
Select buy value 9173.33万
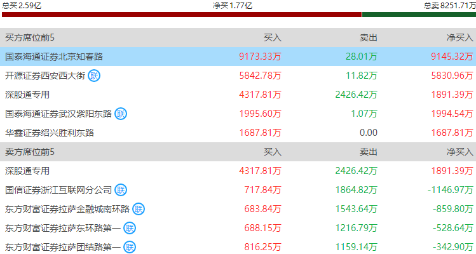[x=260, y=57]
